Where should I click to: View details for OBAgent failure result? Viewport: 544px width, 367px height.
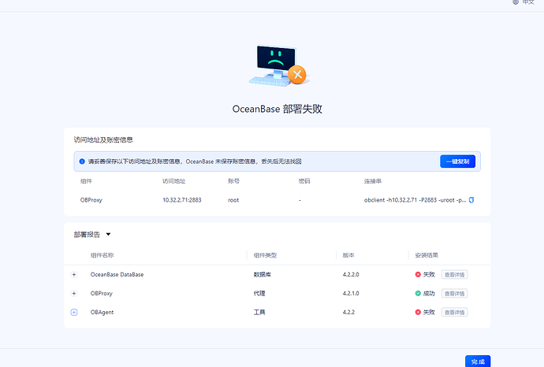pyautogui.click(x=454, y=312)
